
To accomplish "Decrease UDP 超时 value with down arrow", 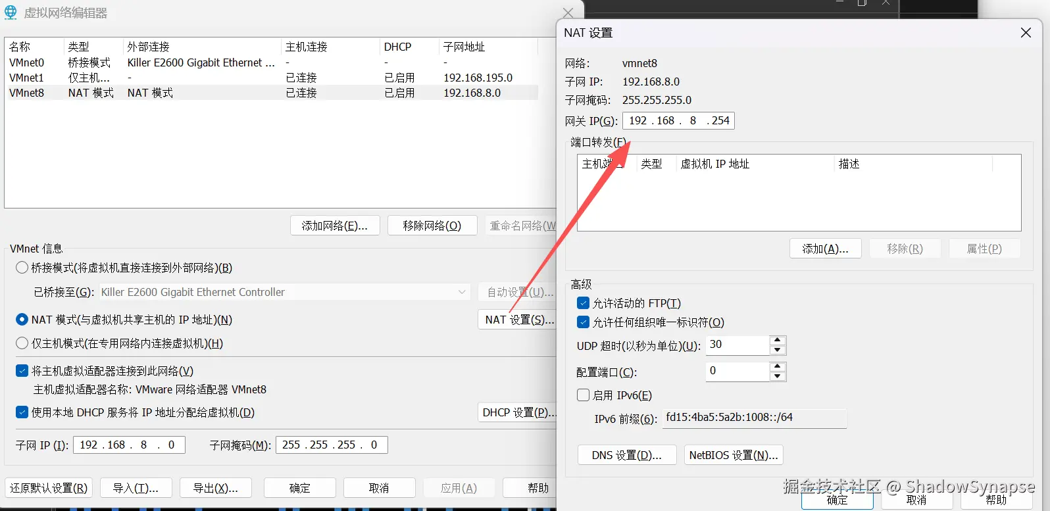I will click(778, 350).
